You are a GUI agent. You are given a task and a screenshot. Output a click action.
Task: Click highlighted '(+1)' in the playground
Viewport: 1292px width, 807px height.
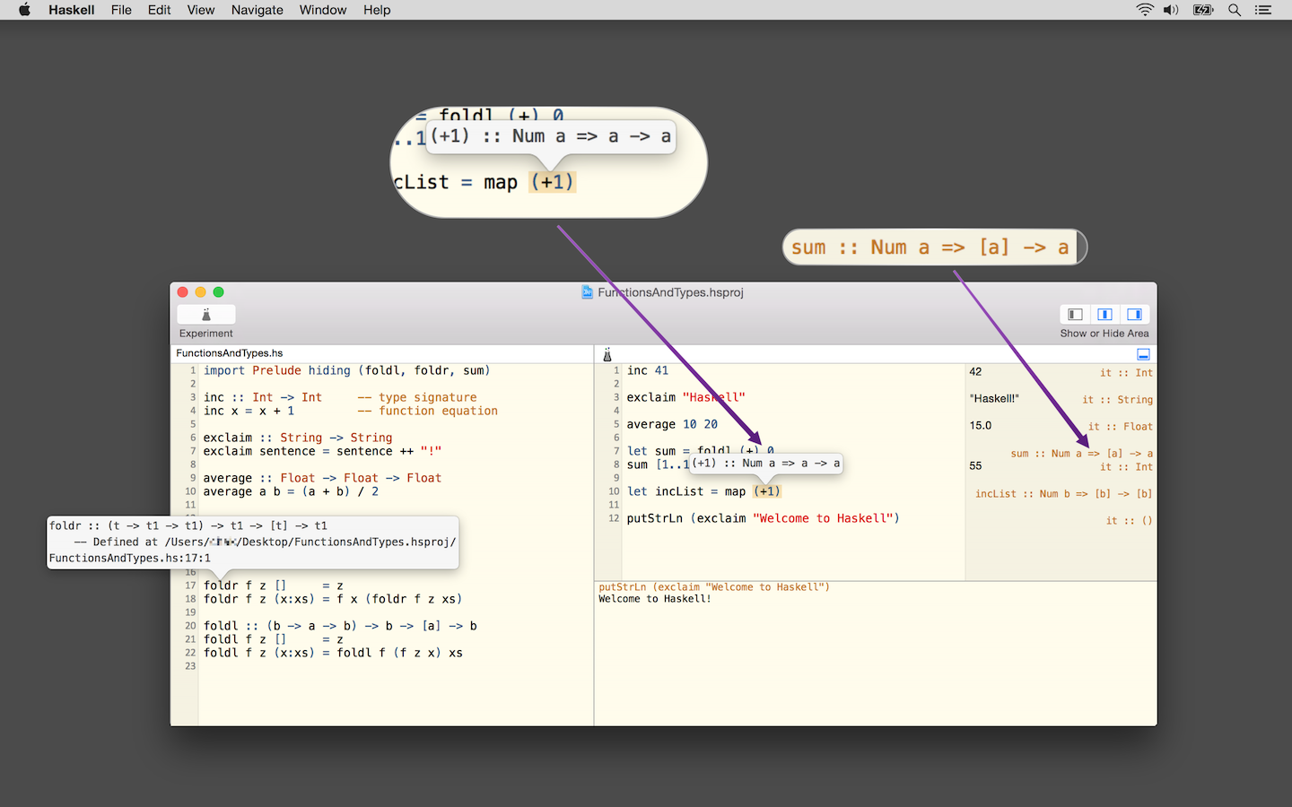[x=767, y=491]
